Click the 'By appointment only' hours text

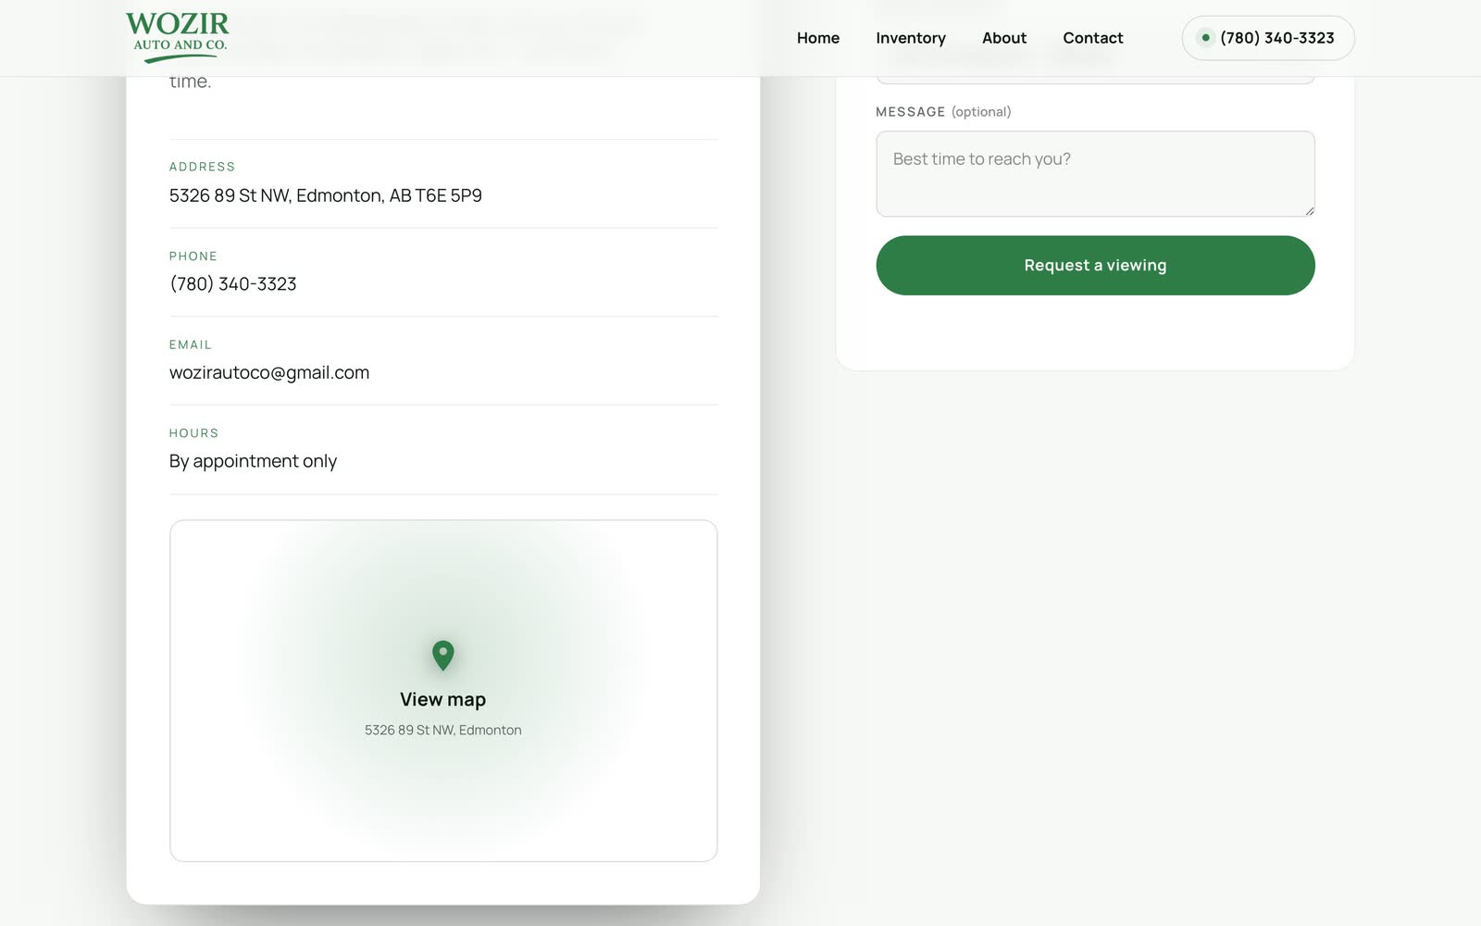[x=253, y=461]
